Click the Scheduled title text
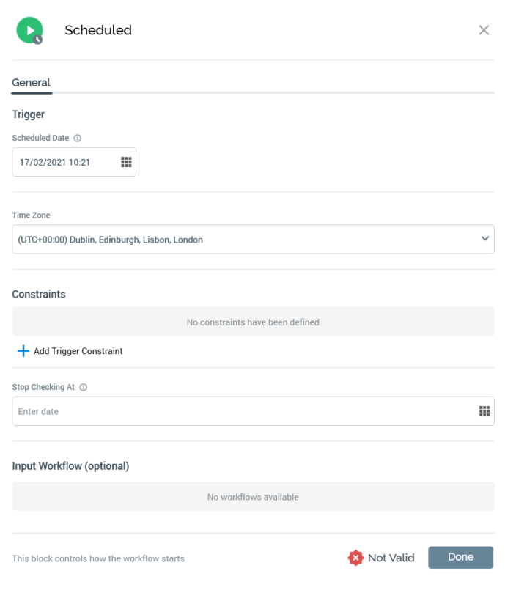This screenshot has height=590, width=505. click(x=98, y=30)
